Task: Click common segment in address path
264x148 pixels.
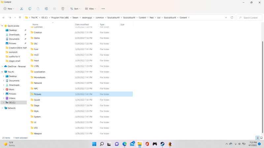Action: coord(100,18)
